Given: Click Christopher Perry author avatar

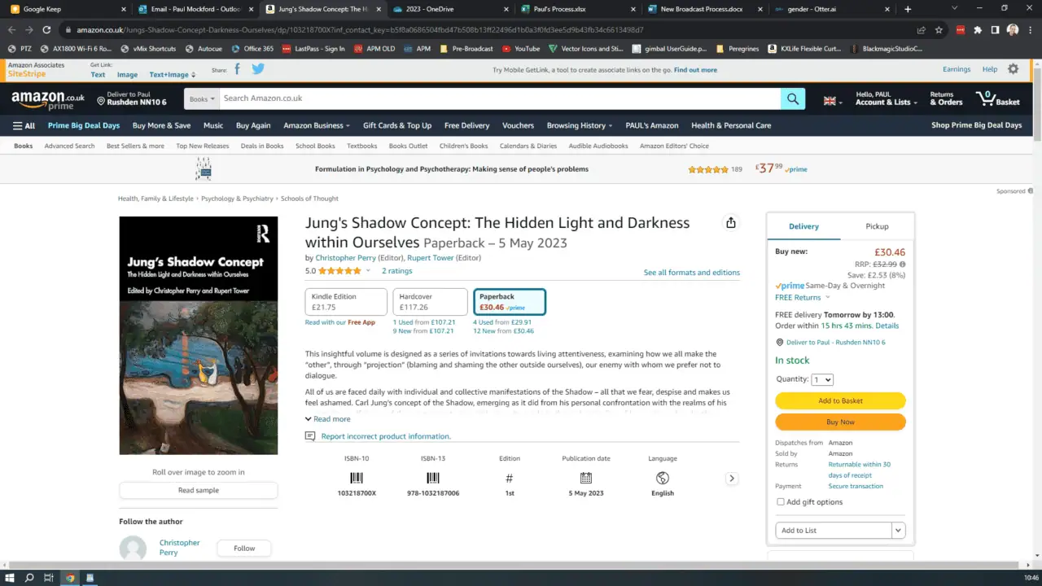Looking at the screenshot, I should (133, 548).
